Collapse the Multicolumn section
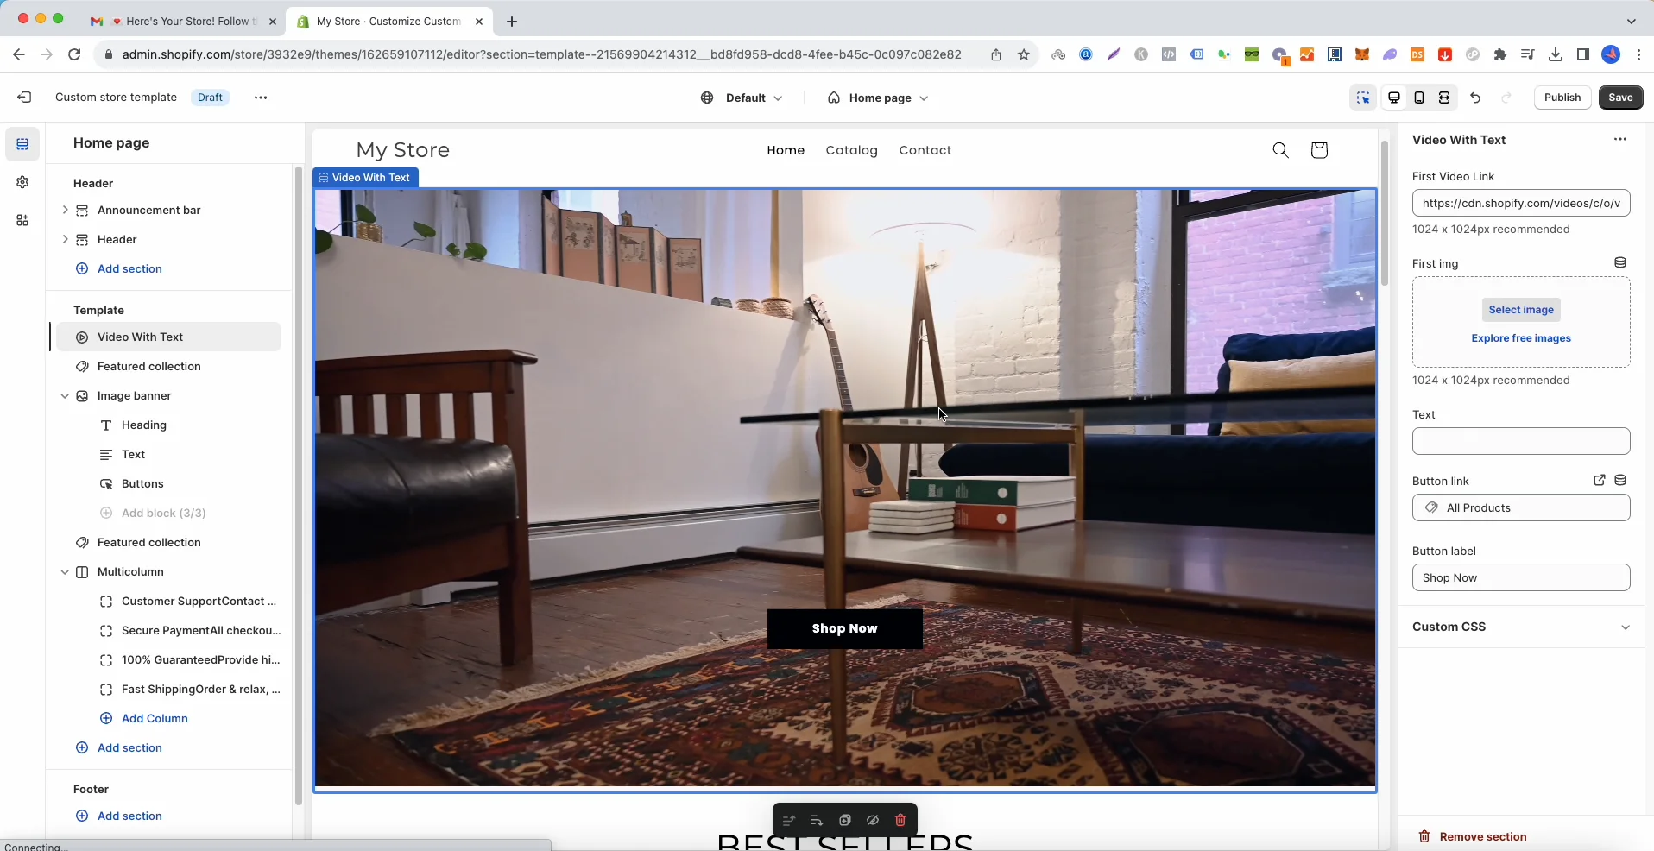Viewport: 1654px width, 851px height. pos(65,572)
